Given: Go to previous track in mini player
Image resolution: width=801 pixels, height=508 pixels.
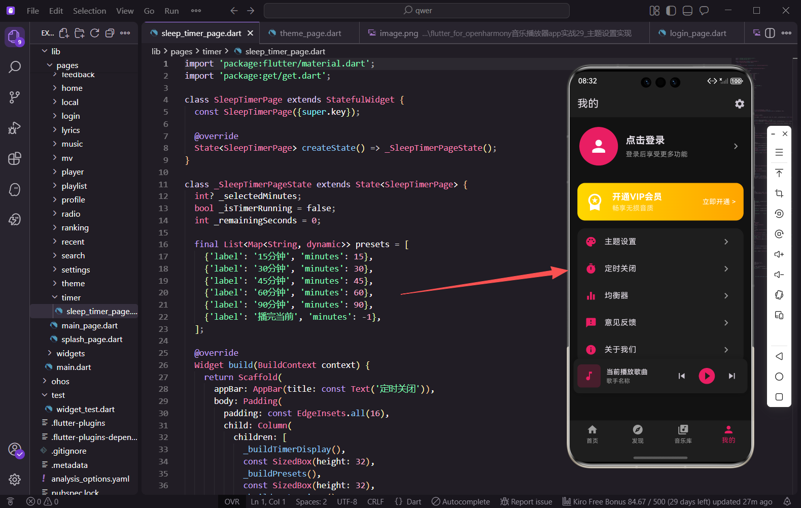Looking at the screenshot, I should pyautogui.click(x=682, y=376).
